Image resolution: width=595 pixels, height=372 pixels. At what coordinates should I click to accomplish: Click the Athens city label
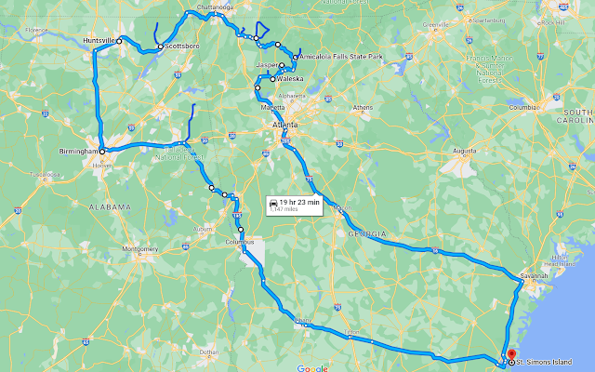click(363, 108)
